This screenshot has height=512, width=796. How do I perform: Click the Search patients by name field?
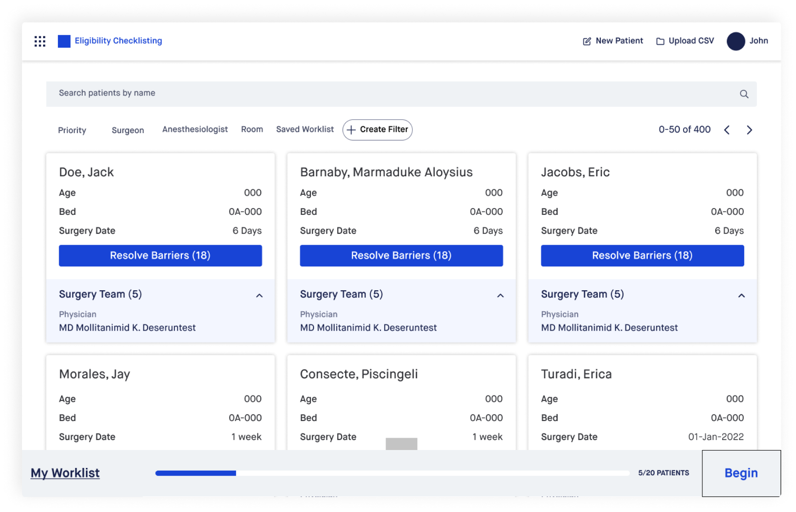(x=390, y=94)
